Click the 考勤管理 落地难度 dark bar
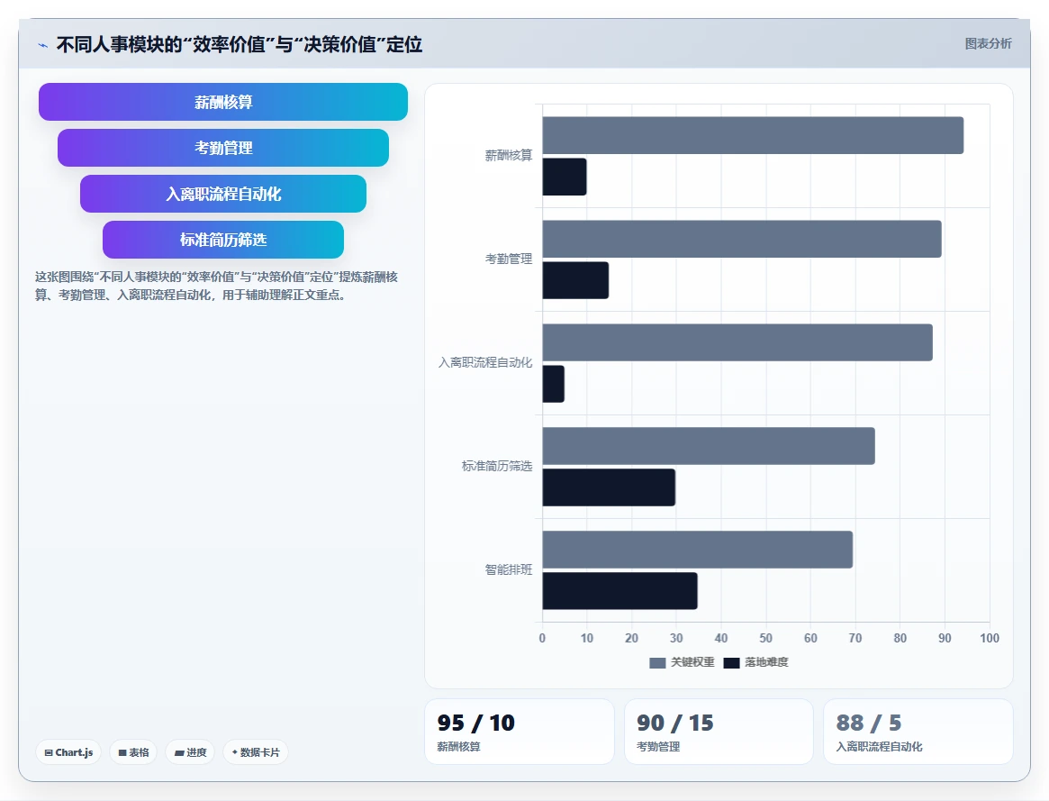Screen dimensions: 1049x801 tap(575, 280)
